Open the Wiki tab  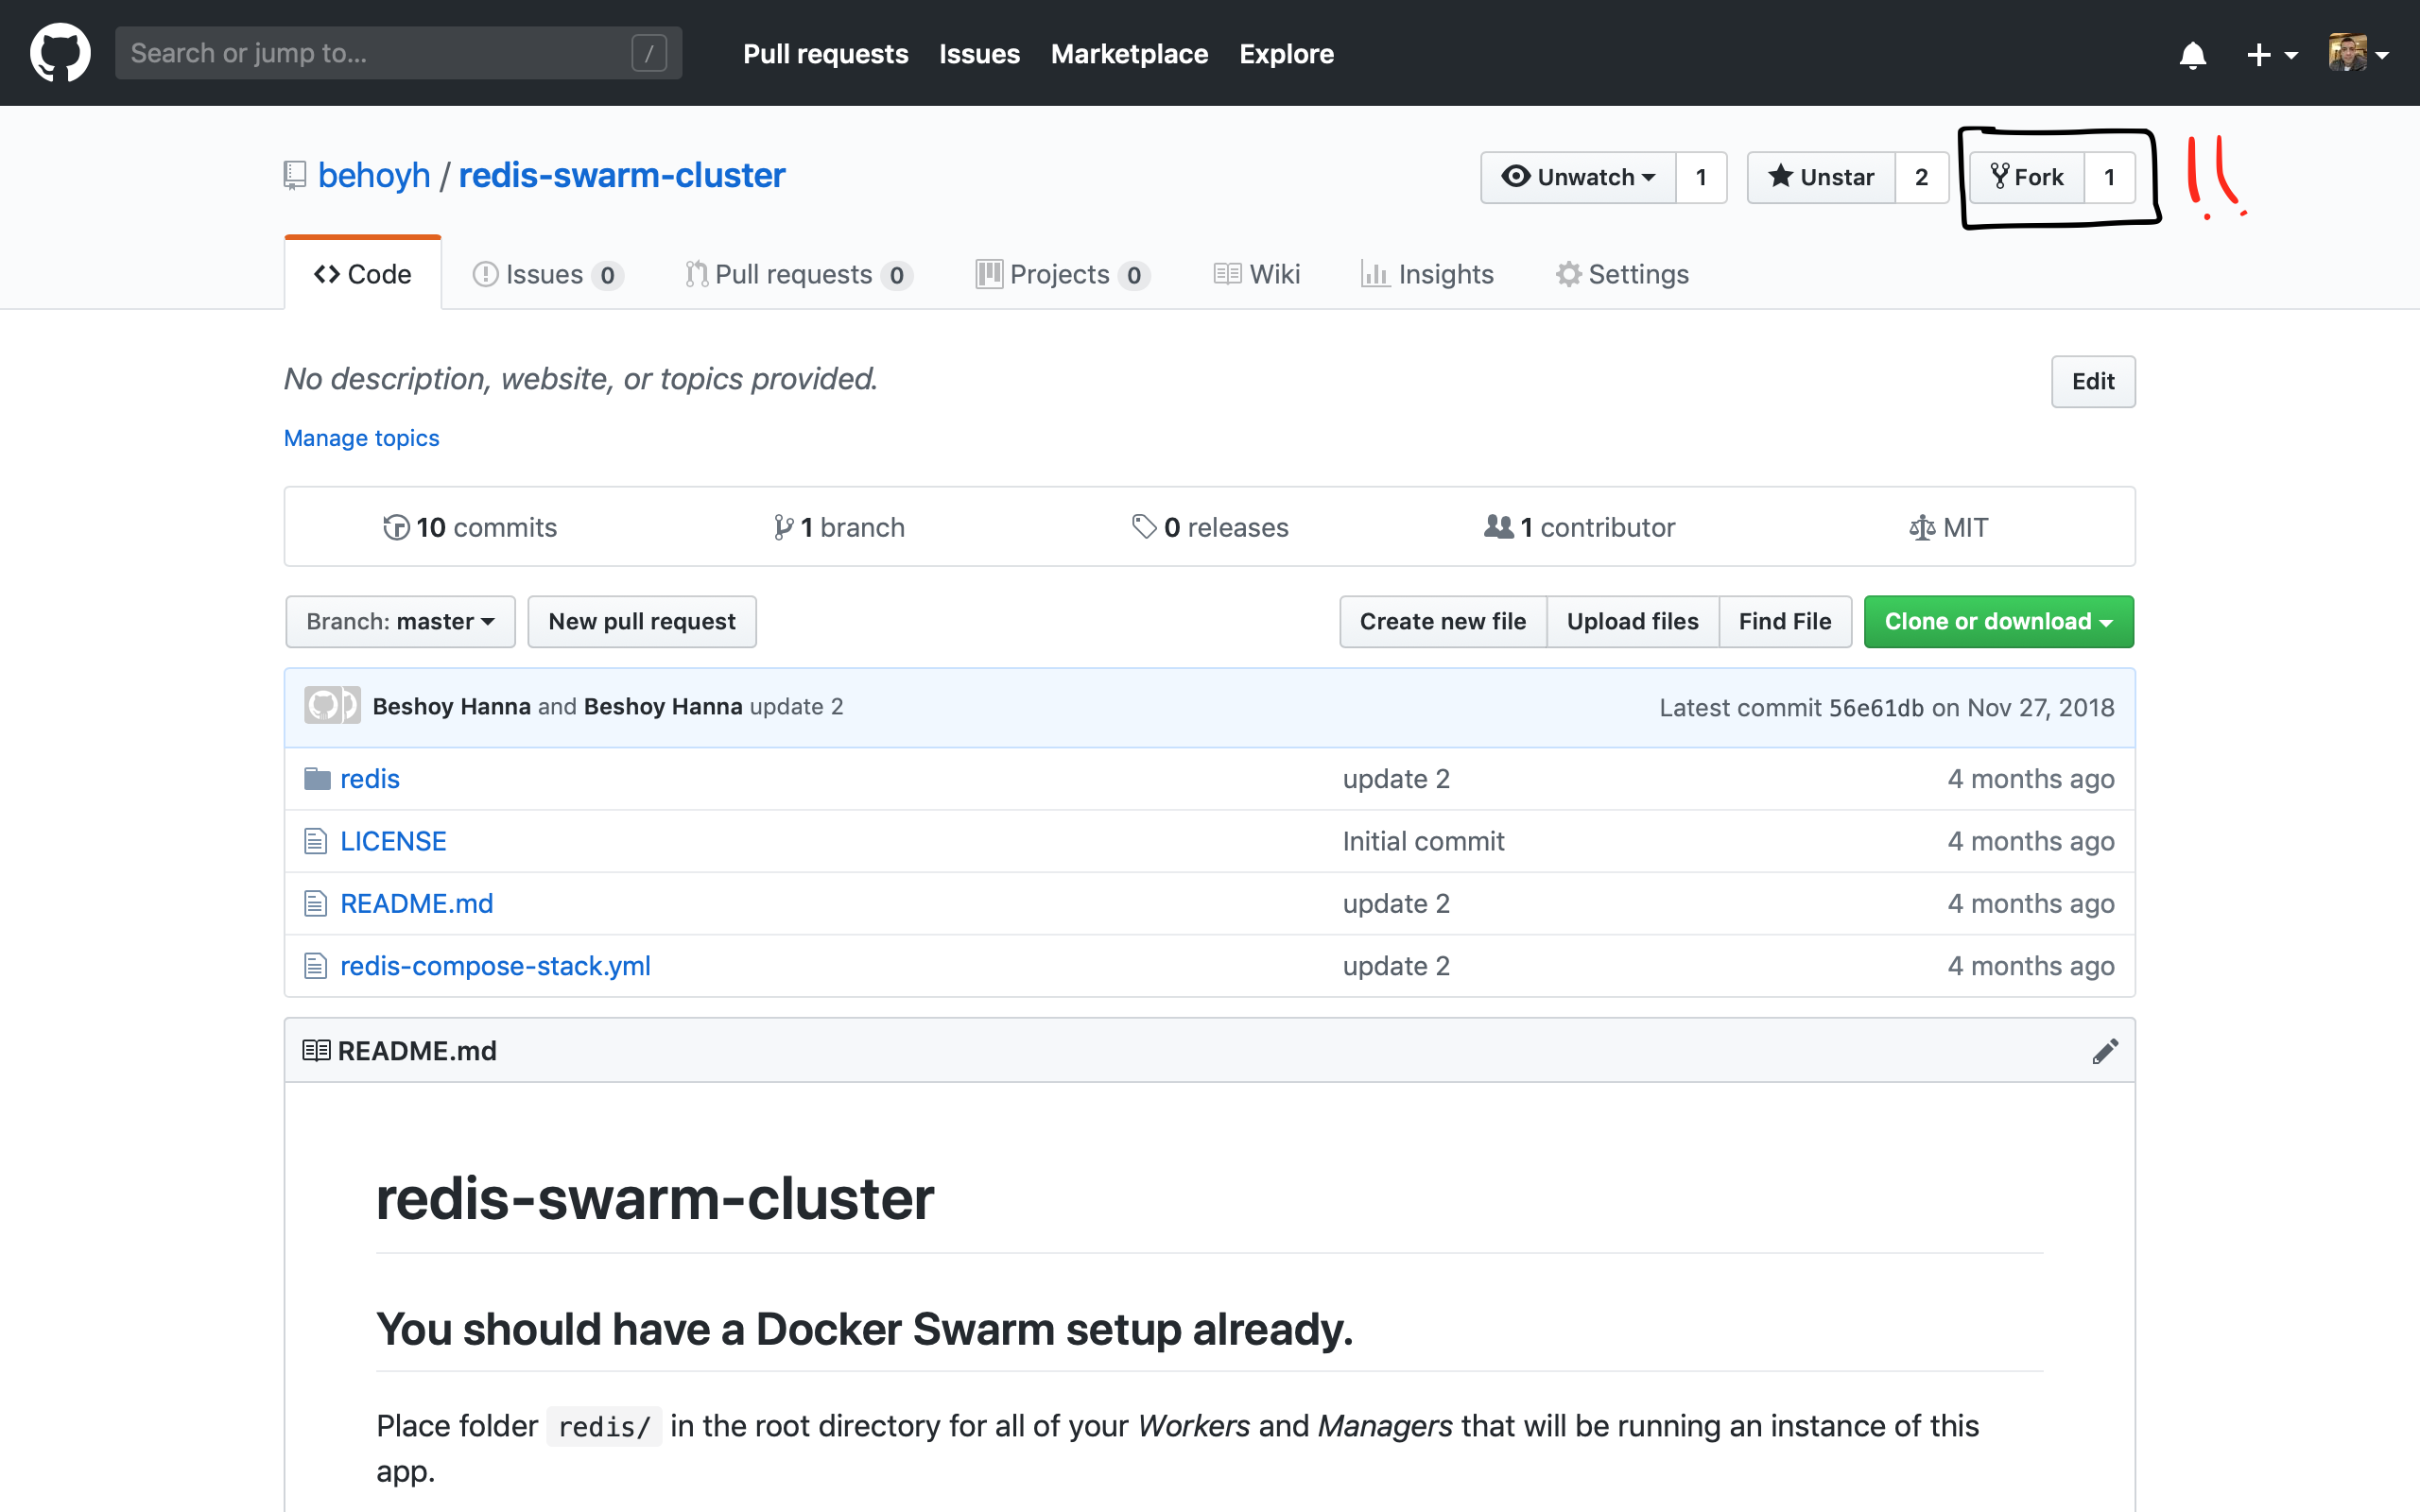point(1256,274)
